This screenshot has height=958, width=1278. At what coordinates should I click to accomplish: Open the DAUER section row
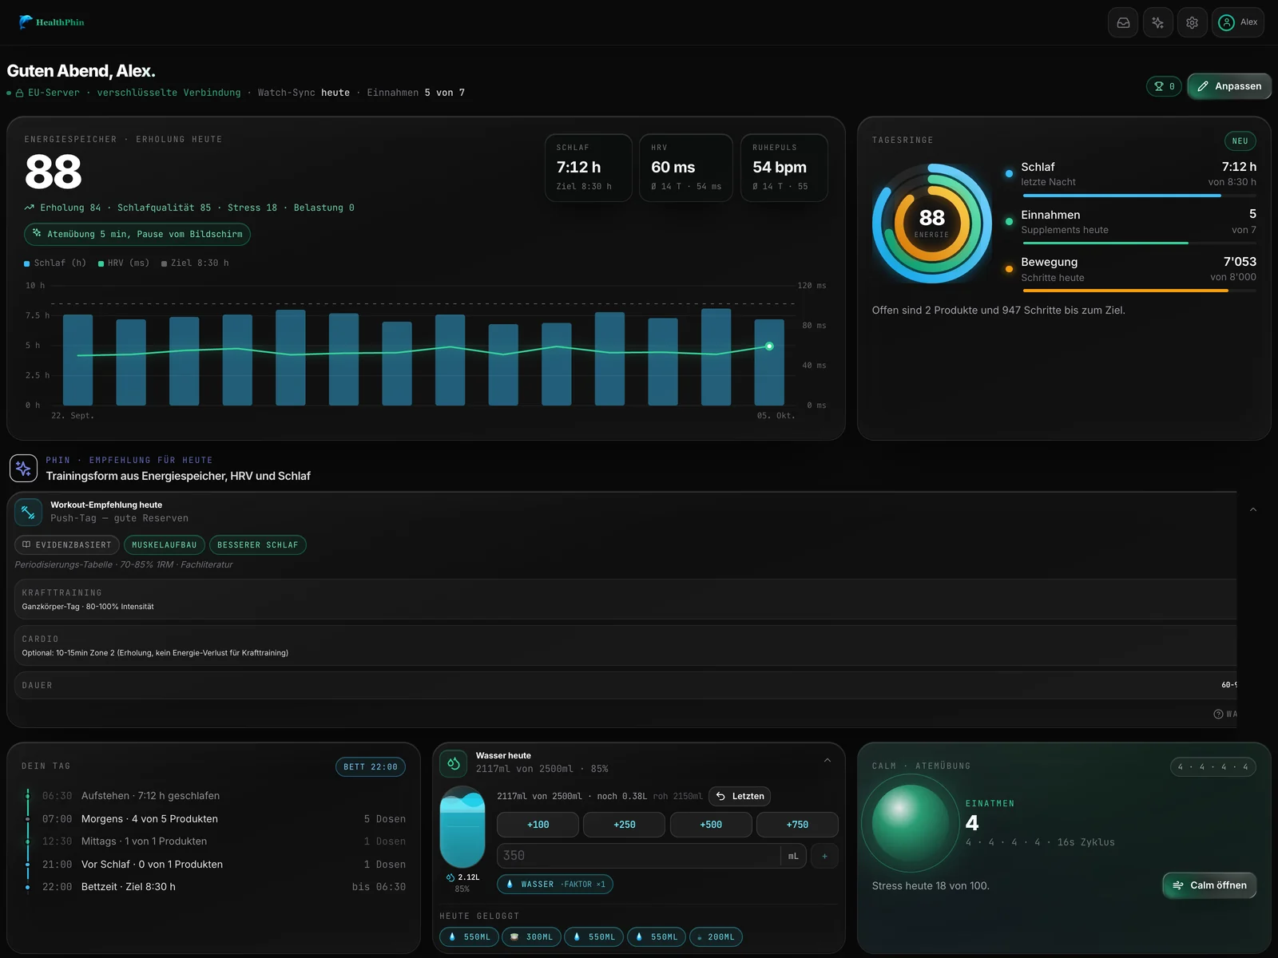625,686
